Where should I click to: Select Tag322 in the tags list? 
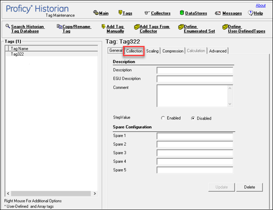click(x=51, y=54)
